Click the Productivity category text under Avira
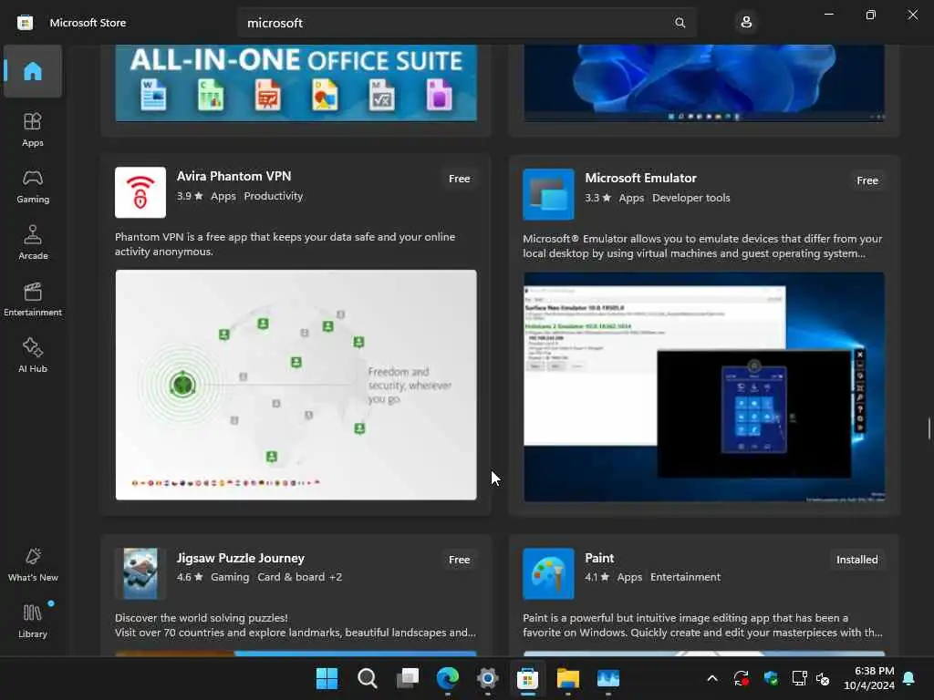The height and width of the screenshot is (700, 934). pyautogui.click(x=274, y=196)
